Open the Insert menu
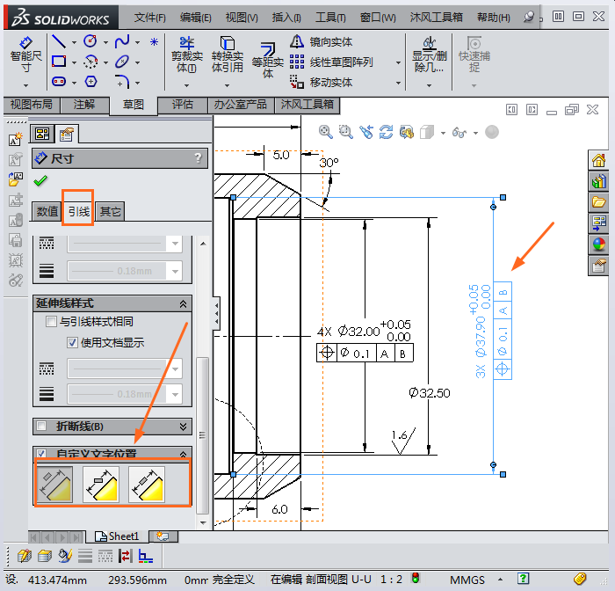The height and width of the screenshot is (591, 615). tap(286, 18)
